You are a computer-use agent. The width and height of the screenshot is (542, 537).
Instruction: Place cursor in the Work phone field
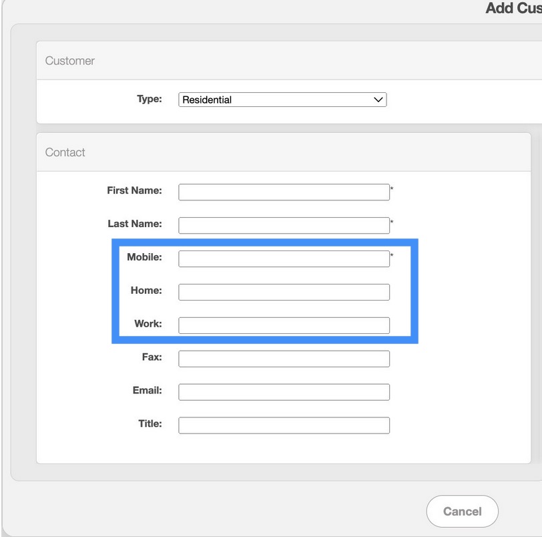tap(284, 325)
